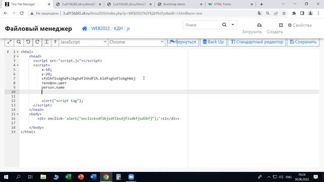Redo edit in editor toolbar
Image resolution: width=324 pixels, height=182 pixels.
click(37, 42)
